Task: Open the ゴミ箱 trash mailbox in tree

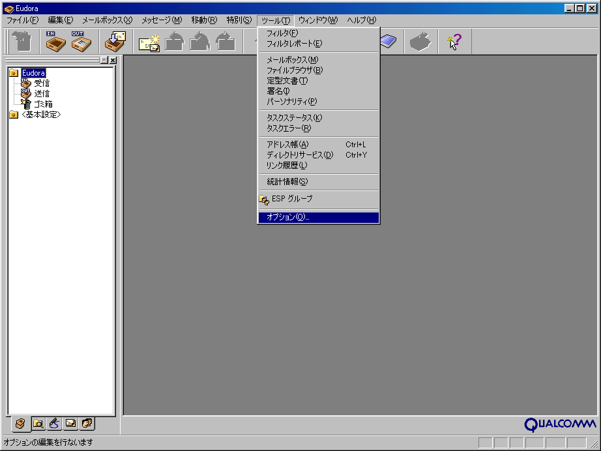Action: click(43, 104)
